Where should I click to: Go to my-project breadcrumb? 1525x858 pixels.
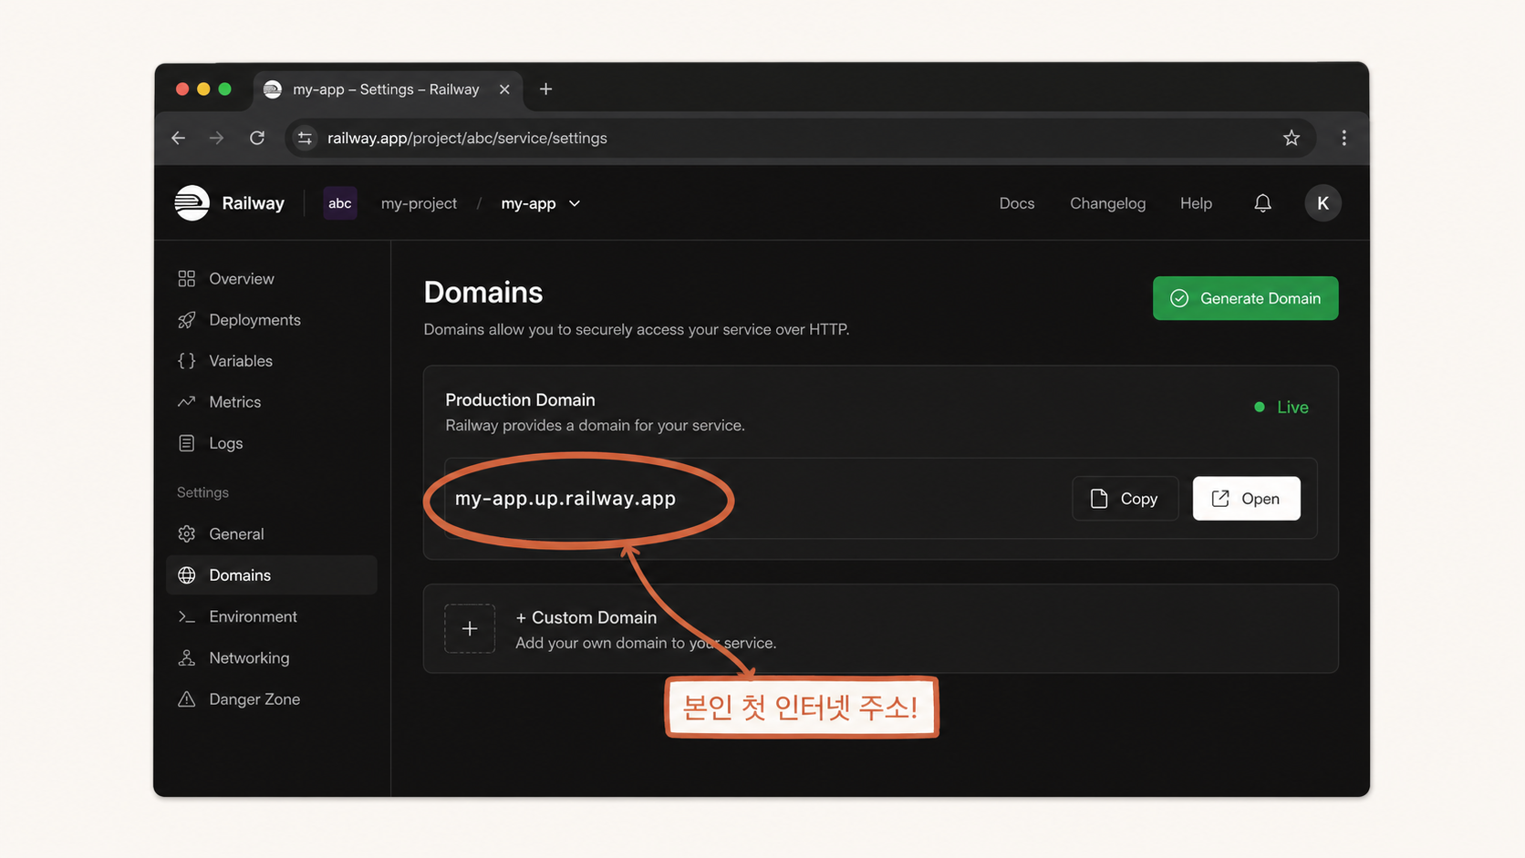coord(419,203)
